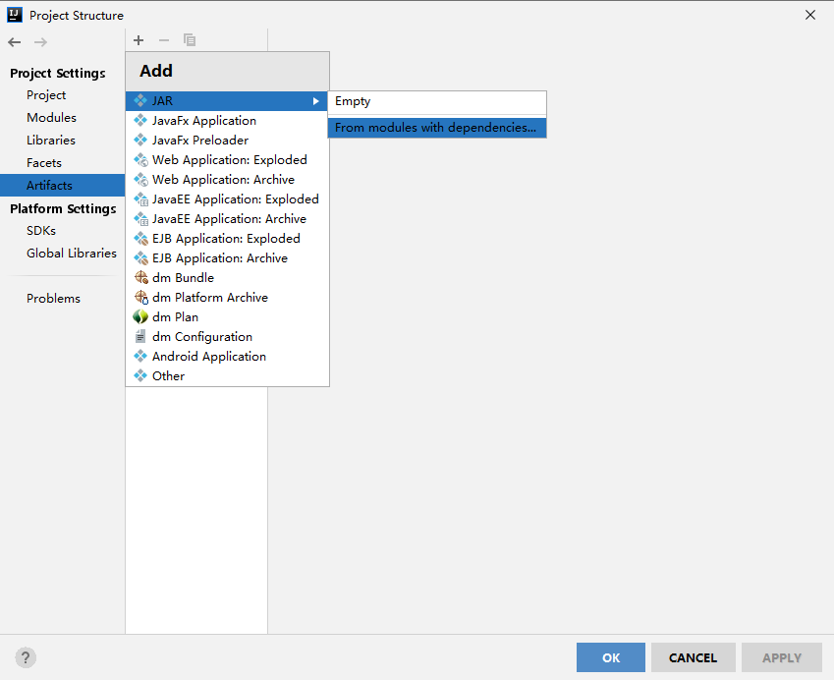834x680 pixels.
Task: Click the EJB Application: Exploded icon
Action: 140,239
